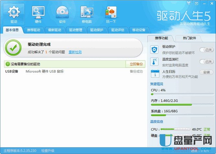Switch to the 移动设备 tab

[x=139, y=30]
